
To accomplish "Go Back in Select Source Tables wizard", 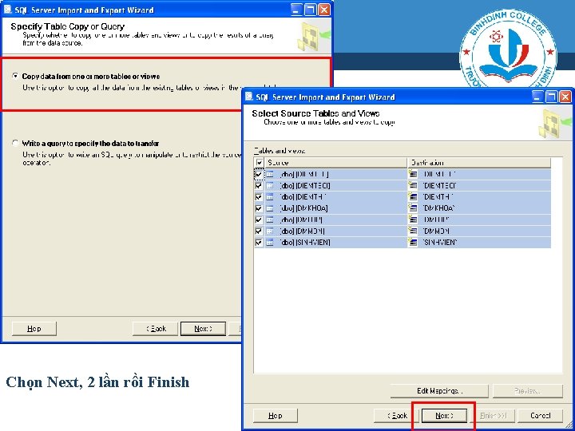I will (x=397, y=416).
